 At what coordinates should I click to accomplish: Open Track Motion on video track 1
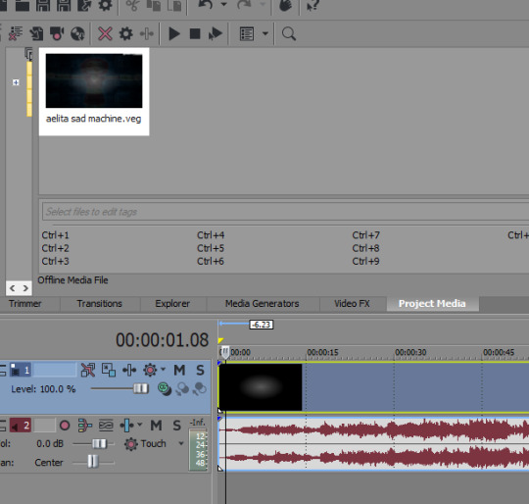click(x=109, y=370)
